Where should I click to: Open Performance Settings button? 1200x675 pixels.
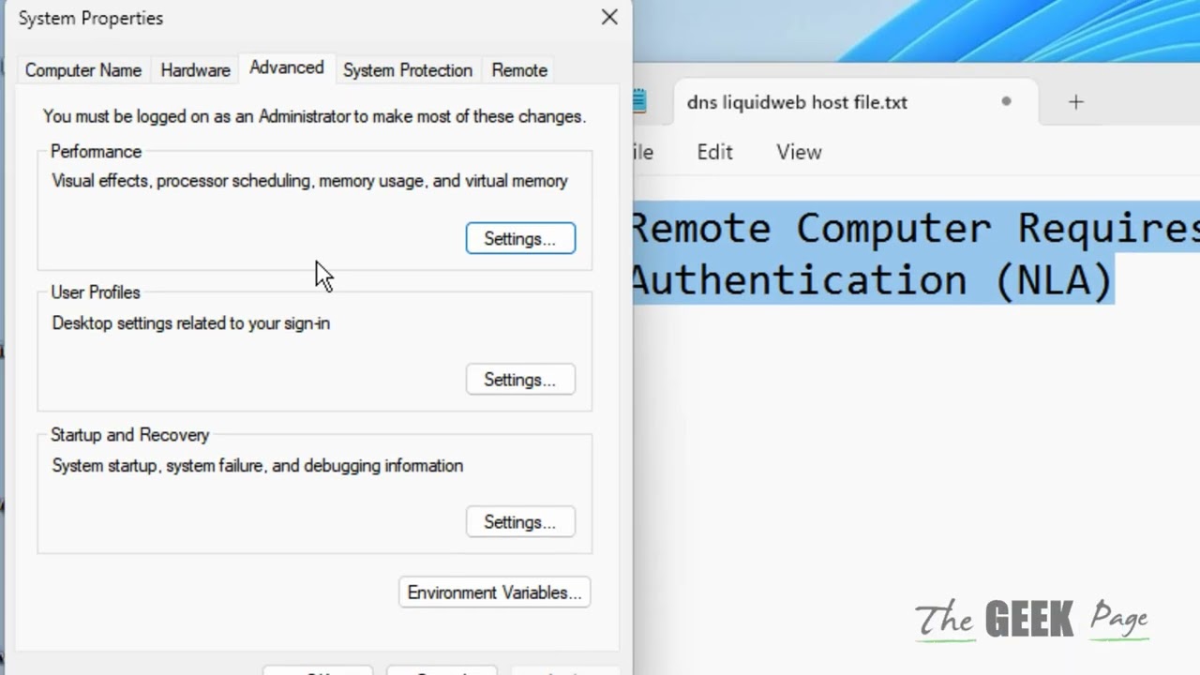click(x=520, y=239)
